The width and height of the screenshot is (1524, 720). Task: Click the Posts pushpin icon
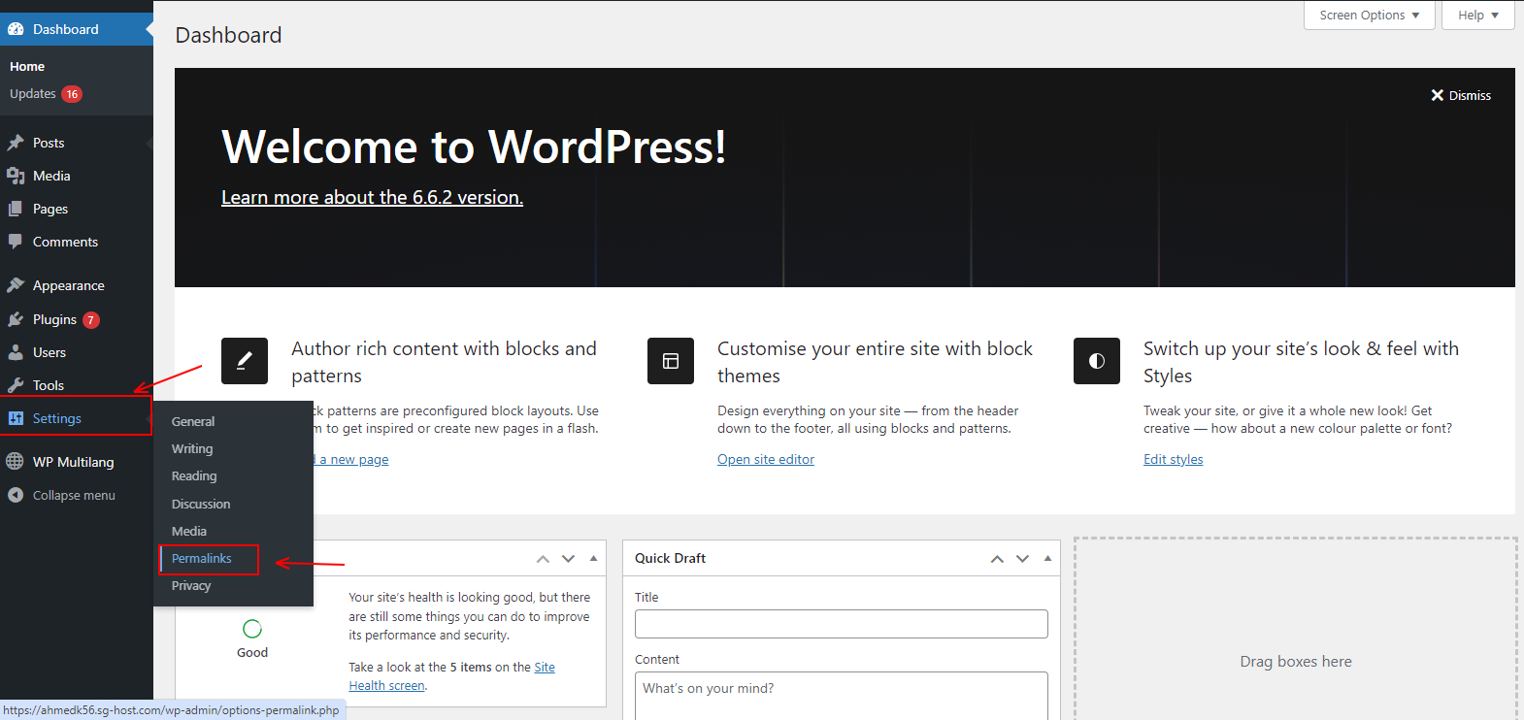coord(16,143)
